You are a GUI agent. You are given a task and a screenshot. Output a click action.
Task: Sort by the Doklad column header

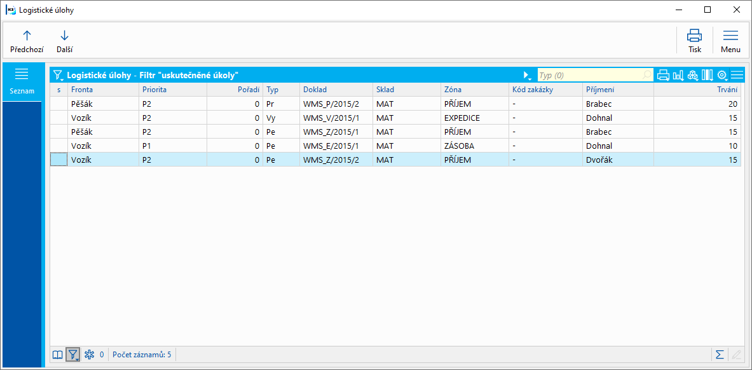click(x=336, y=90)
